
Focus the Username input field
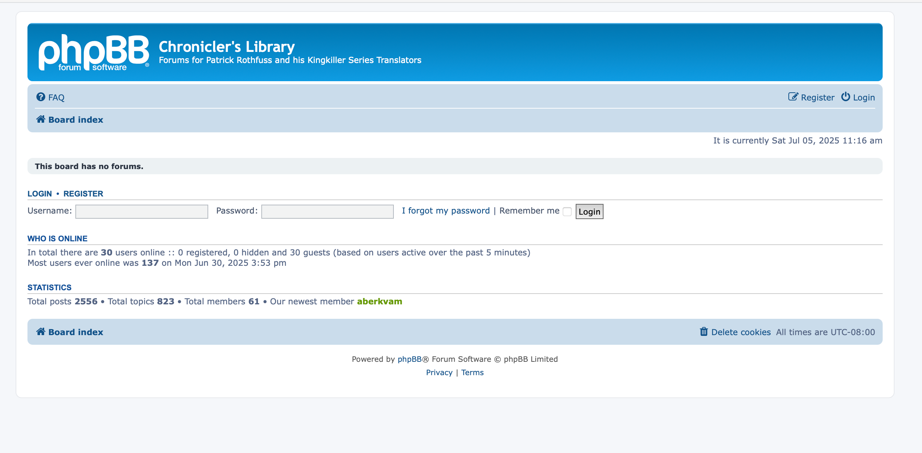point(142,212)
